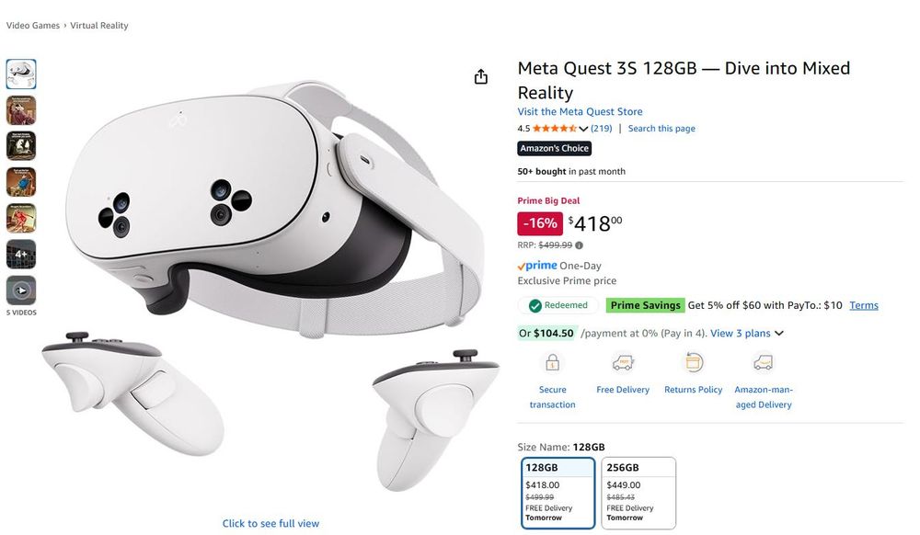The height and width of the screenshot is (535, 920).
Task: Click the Returns Policy box icon
Action: pyautogui.click(x=693, y=363)
